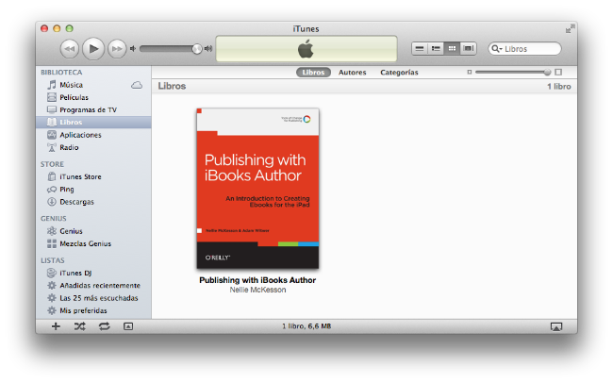Switch to the Categorías tab
Screen dimensions: 613x383
399,73
